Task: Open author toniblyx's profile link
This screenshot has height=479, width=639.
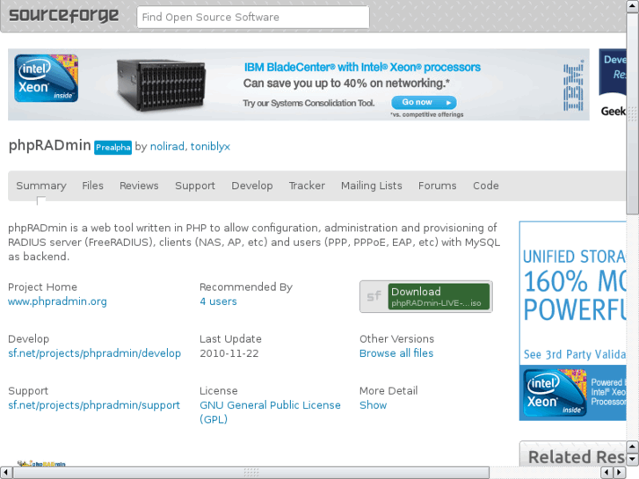Action: (x=210, y=147)
